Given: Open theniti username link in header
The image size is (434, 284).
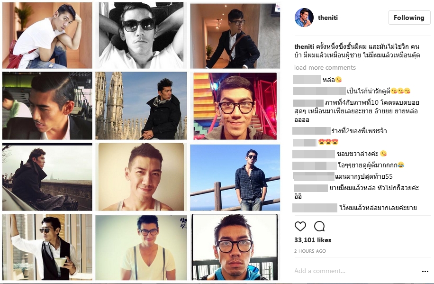Looking at the screenshot, I should [328, 18].
